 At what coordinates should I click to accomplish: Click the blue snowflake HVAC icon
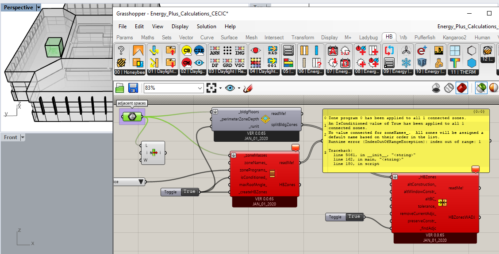[x=406, y=63]
